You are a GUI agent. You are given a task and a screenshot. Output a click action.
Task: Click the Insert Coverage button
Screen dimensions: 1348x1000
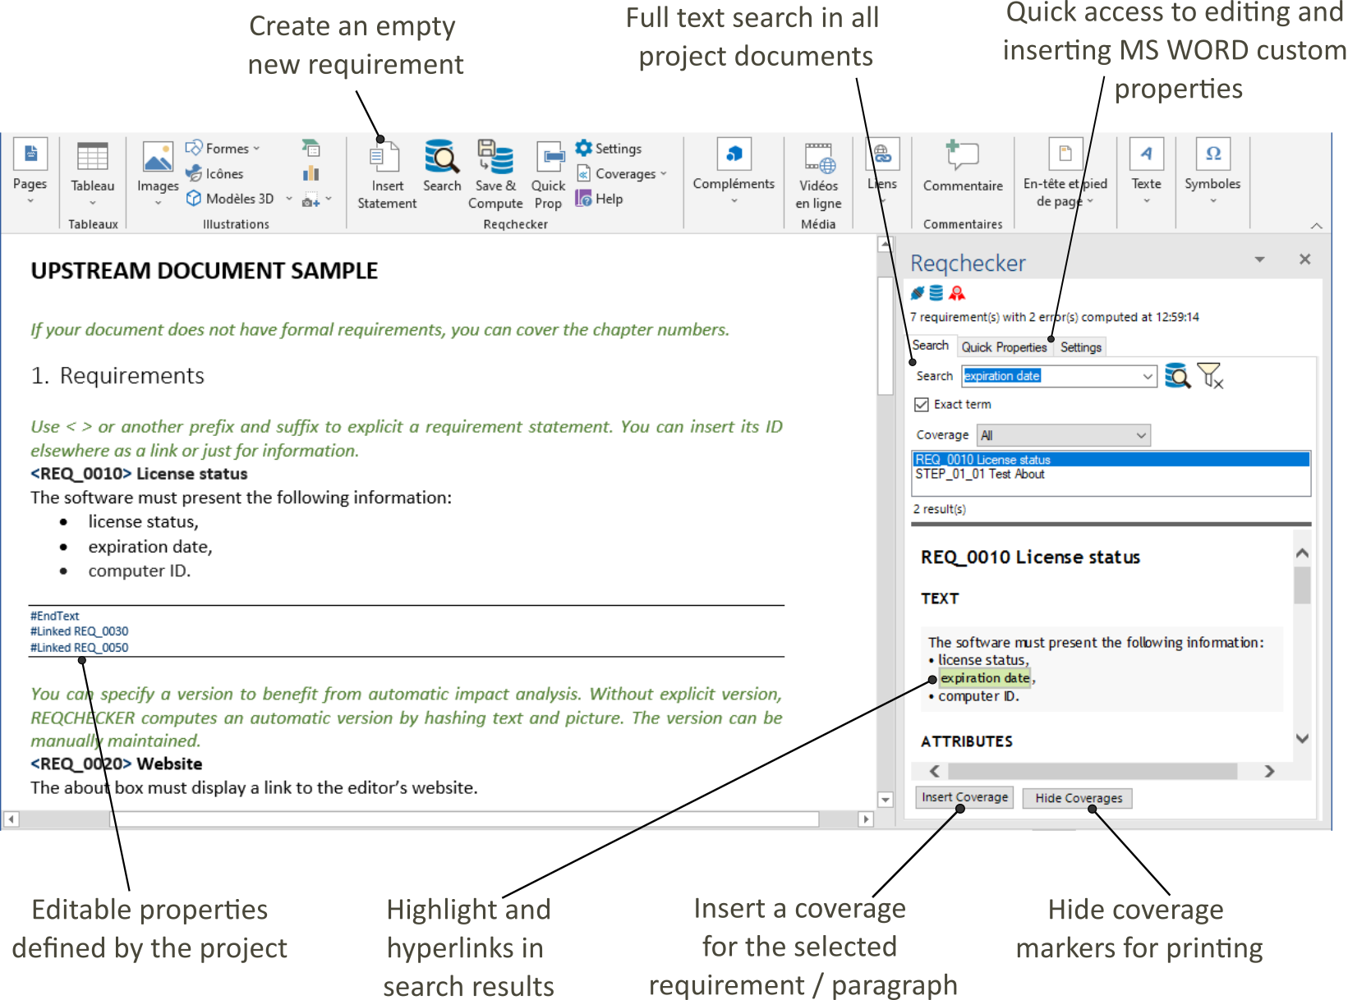tap(964, 797)
